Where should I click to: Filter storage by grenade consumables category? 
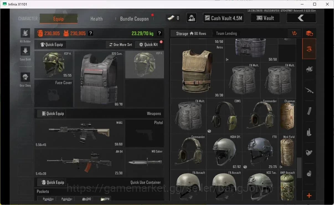309,174
